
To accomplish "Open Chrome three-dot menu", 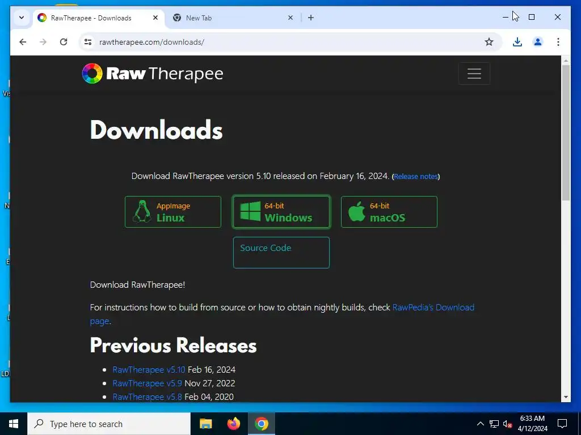I will 558,42.
